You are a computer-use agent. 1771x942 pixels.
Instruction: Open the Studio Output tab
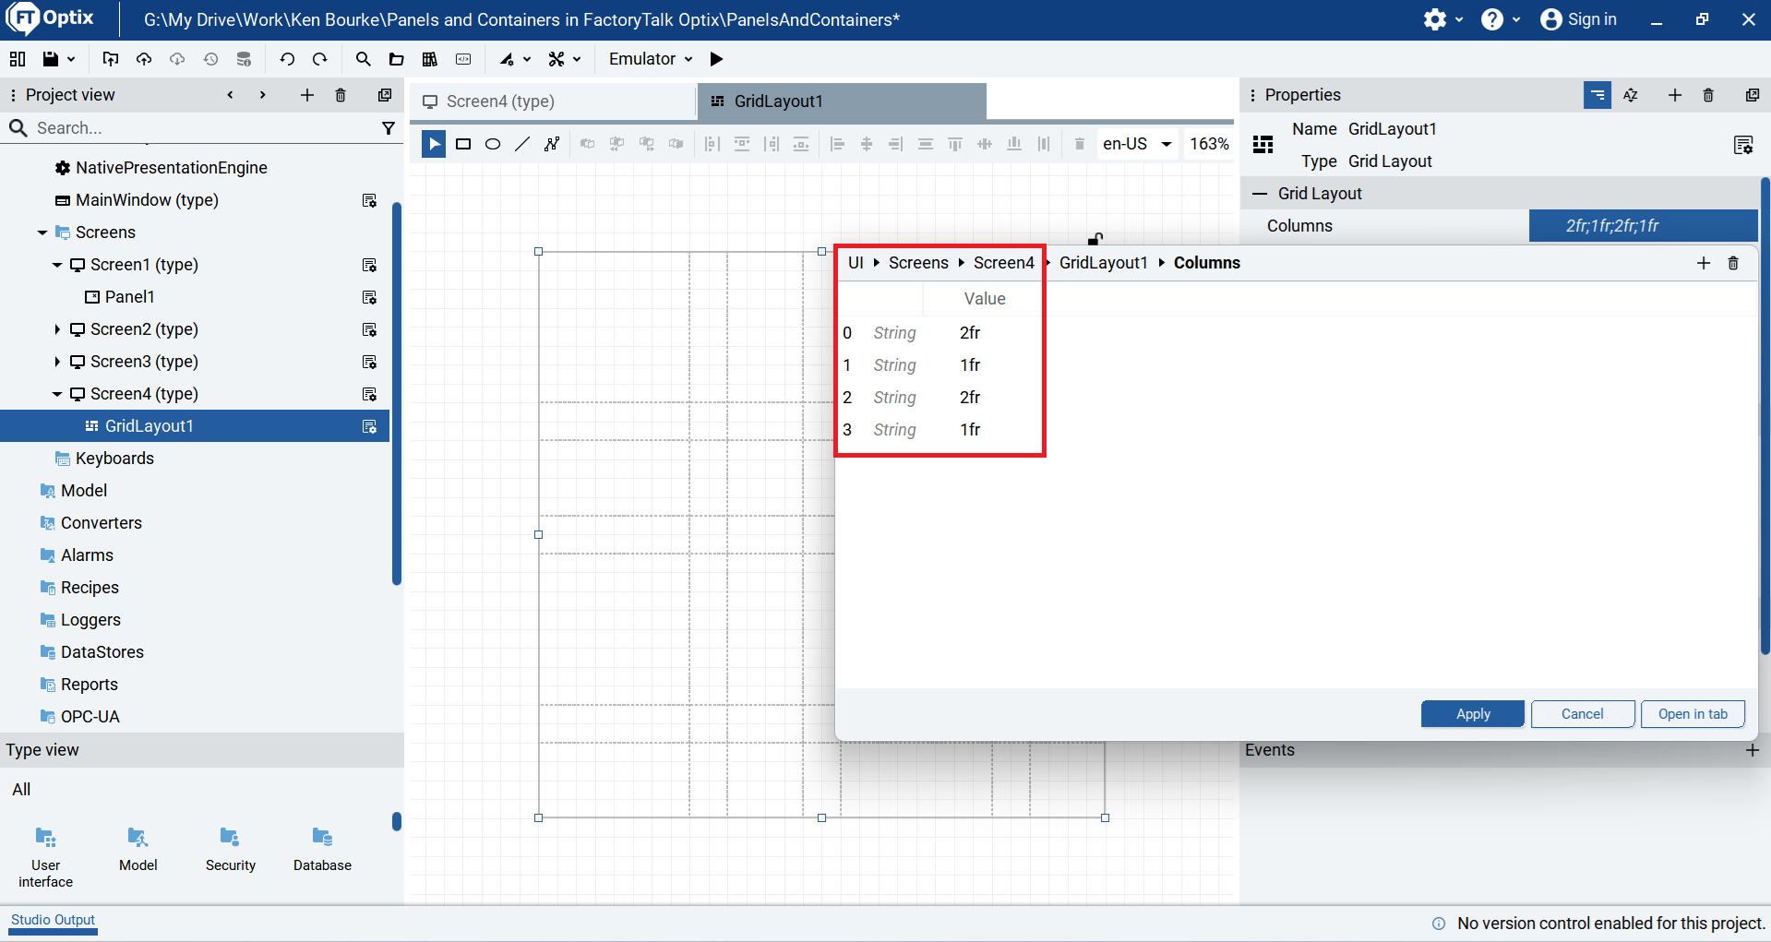(53, 920)
